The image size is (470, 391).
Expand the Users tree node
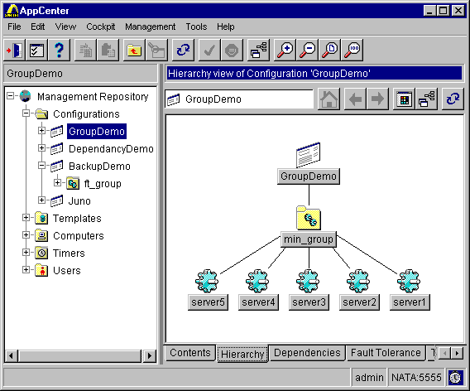tap(26, 270)
